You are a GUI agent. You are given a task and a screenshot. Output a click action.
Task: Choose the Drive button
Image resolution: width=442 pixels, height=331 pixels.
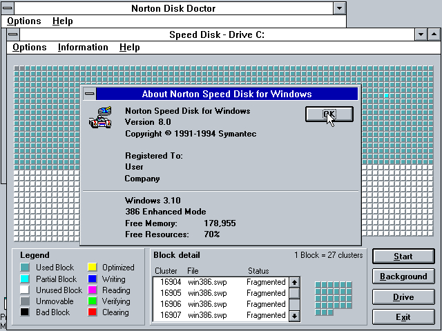[403, 297]
